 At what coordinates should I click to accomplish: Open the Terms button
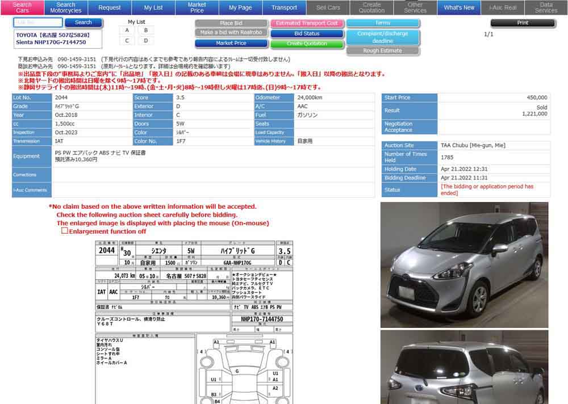tap(383, 23)
